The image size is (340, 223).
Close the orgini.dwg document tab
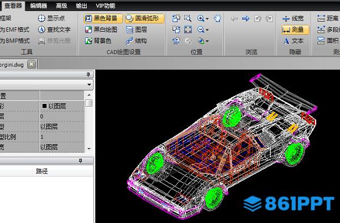(32, 64)
